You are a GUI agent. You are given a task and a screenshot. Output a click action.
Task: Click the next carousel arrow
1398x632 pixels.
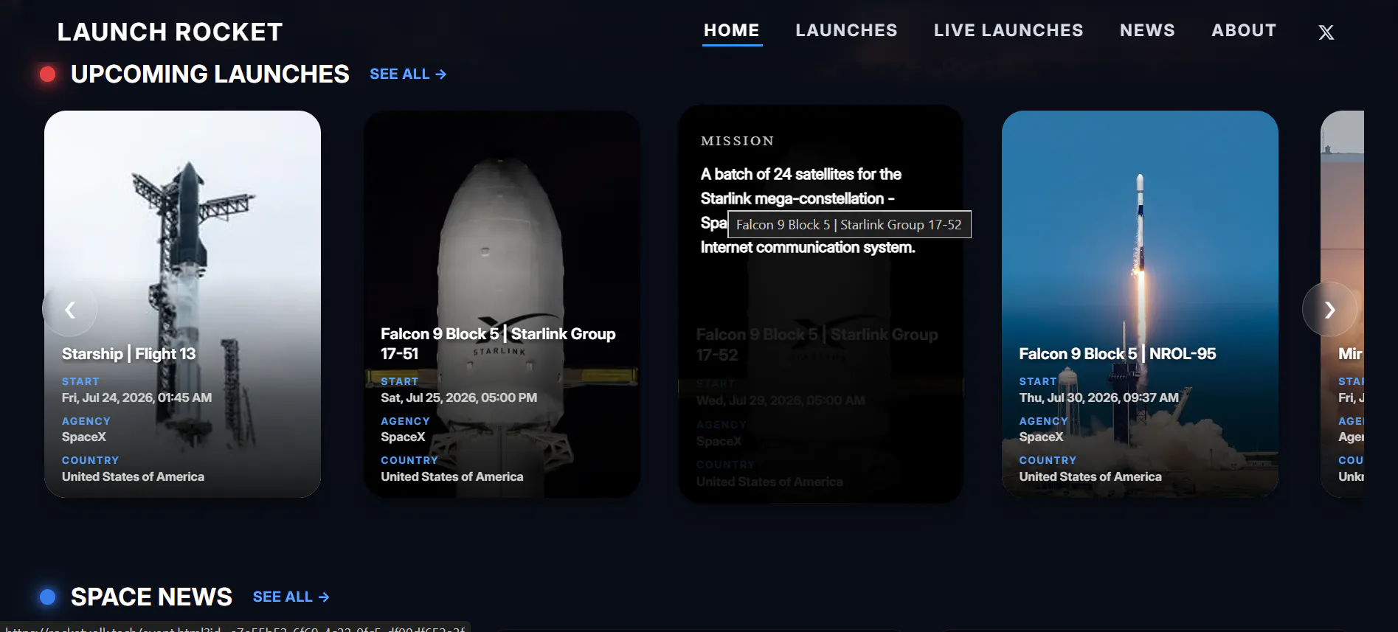(x=1329, y=310)
